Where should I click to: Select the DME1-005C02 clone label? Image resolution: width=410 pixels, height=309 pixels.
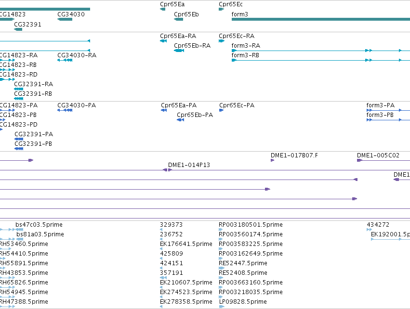coord(378,155)
